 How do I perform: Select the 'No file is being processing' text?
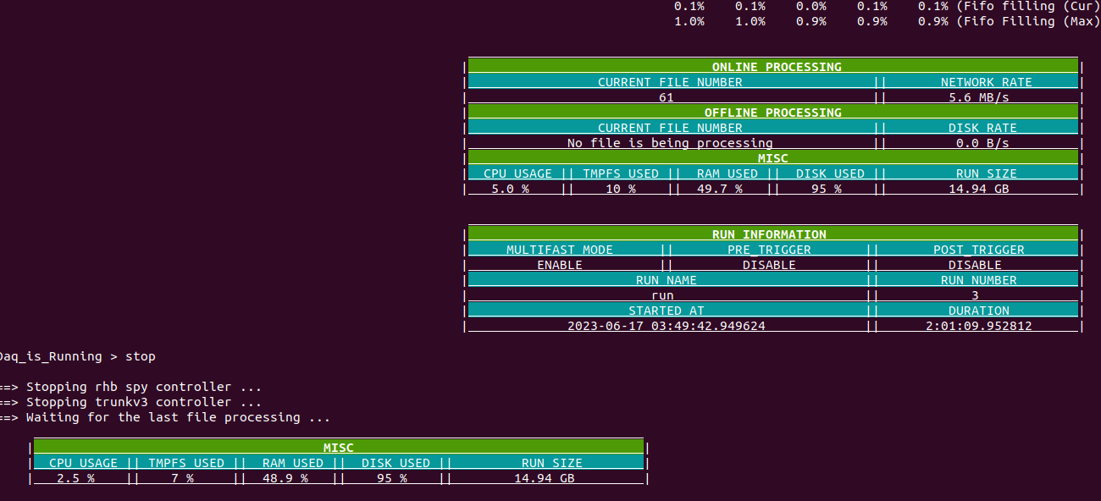[669, 143]
